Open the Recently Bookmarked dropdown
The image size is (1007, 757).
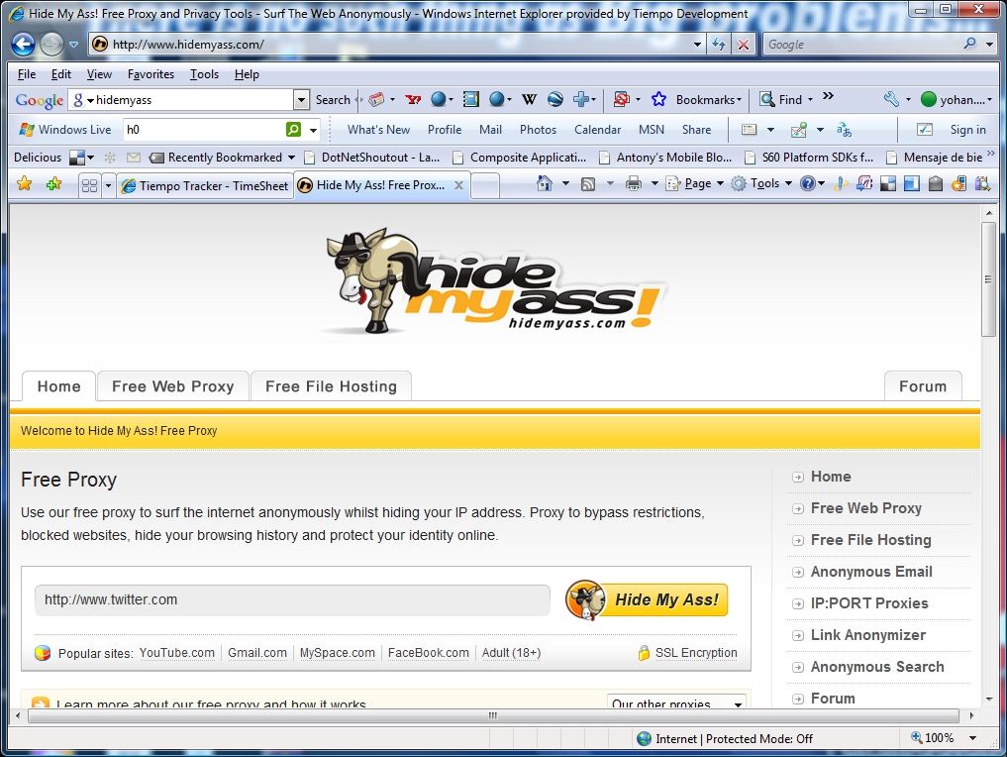[x=222, y=158]
